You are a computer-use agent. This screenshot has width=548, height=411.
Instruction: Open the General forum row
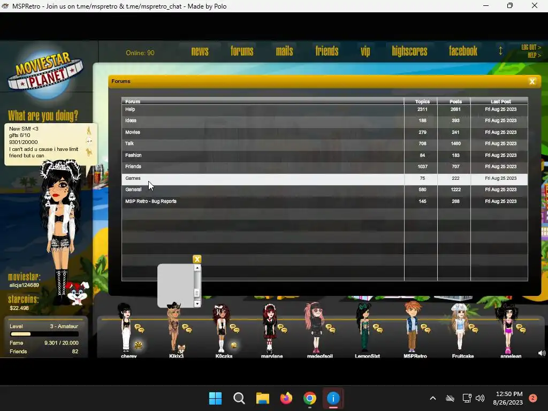click(x=324, y=190)
